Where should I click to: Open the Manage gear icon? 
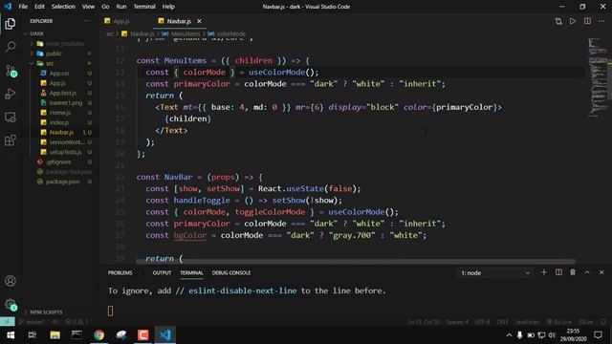[11, 305]
